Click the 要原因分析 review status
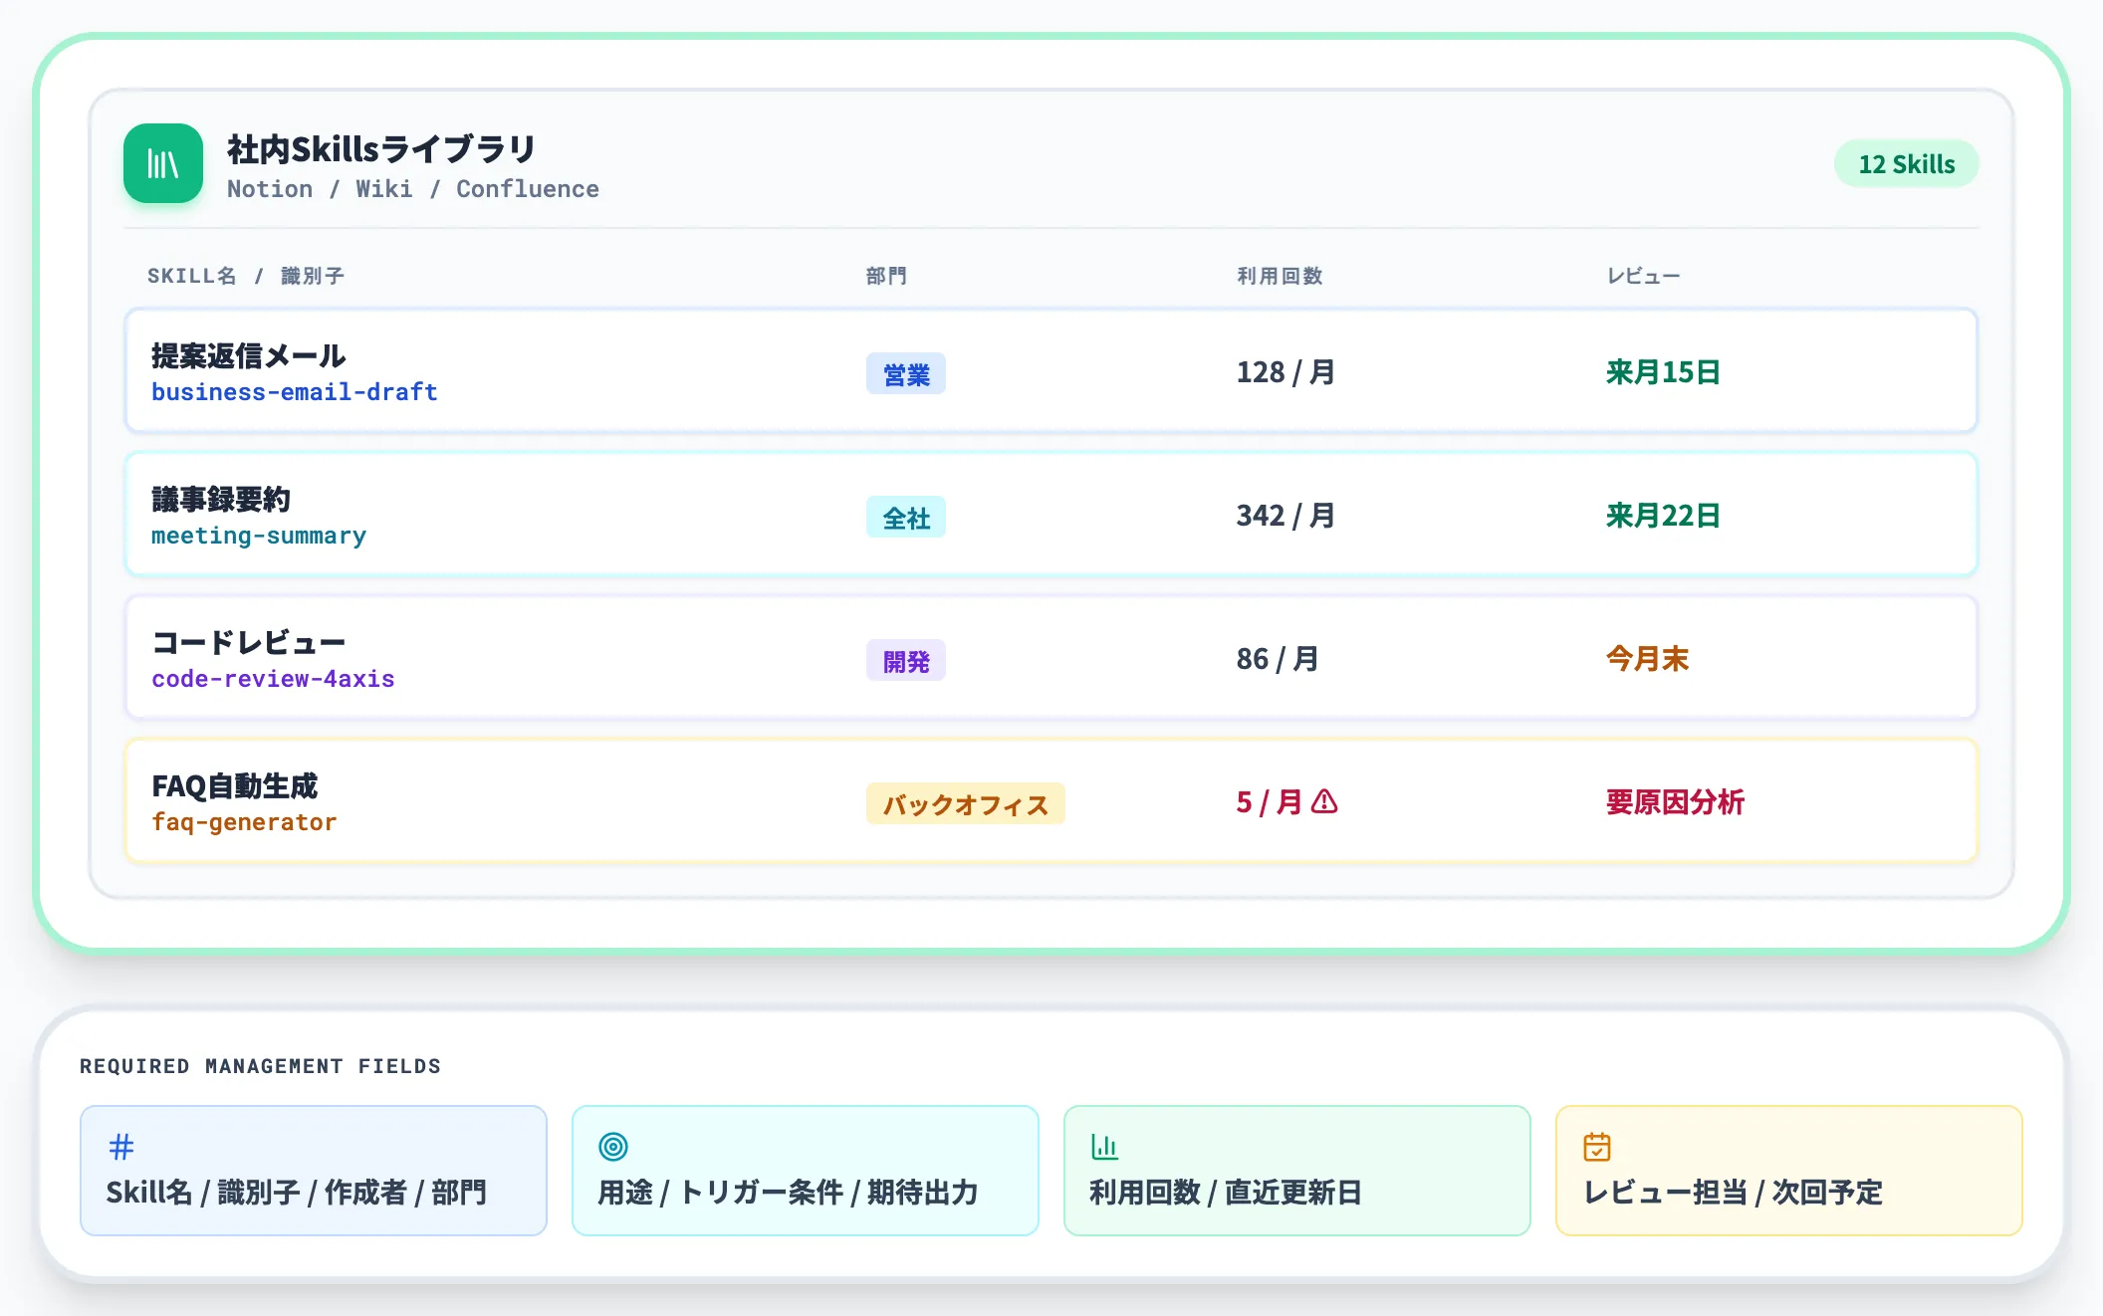The image size is (2103, 1316). click(x=1676, y=802)
